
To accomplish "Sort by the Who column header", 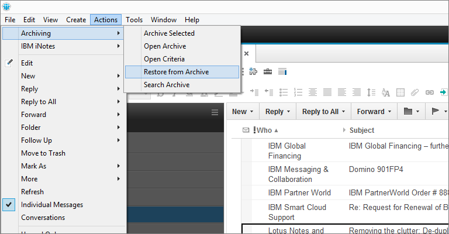I will click(264, 130).
